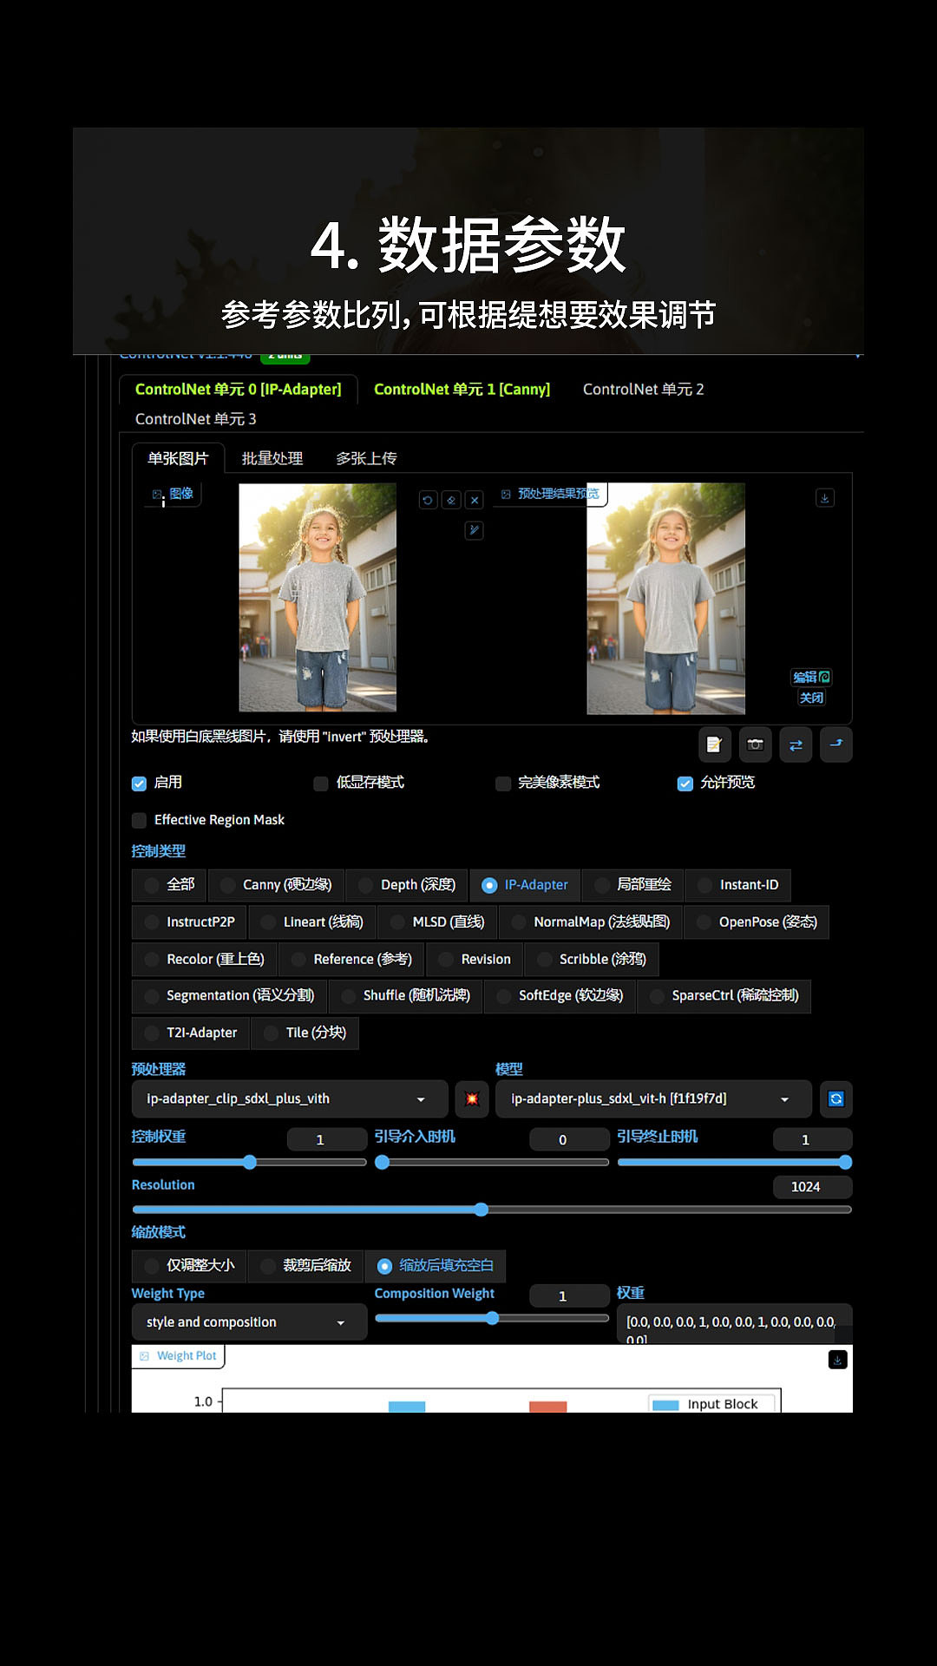Image resolution: width=937 pixels, height=1666 pixels.
Task: Select Scribble (涂鸦) control type
Action: pyautogui.click(x=592, y=960)
